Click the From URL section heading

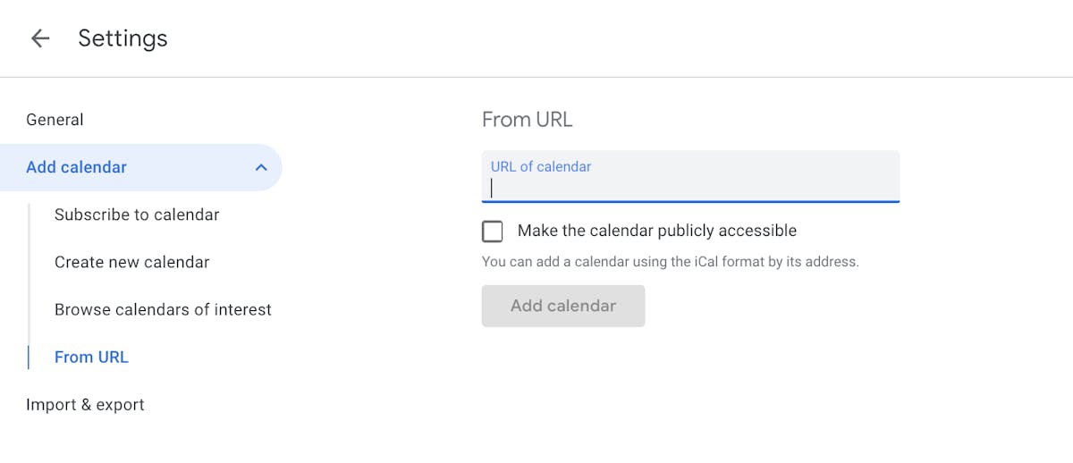tap(527, 120)
